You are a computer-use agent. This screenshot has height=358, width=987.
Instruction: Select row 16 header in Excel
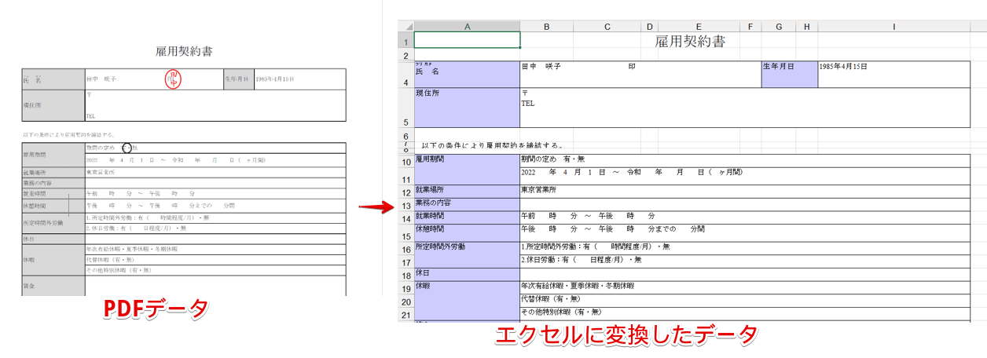405,249
